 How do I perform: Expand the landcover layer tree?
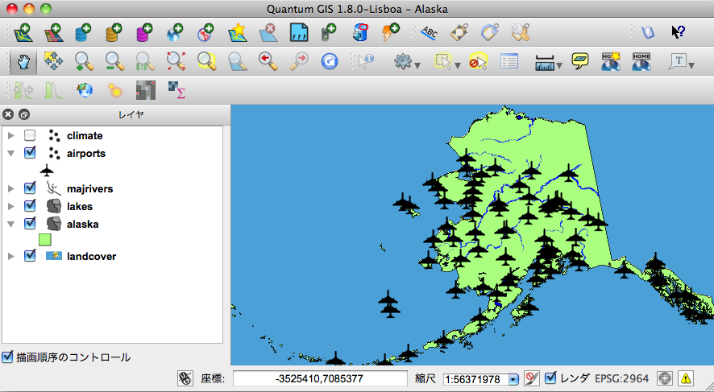(11, 257)
